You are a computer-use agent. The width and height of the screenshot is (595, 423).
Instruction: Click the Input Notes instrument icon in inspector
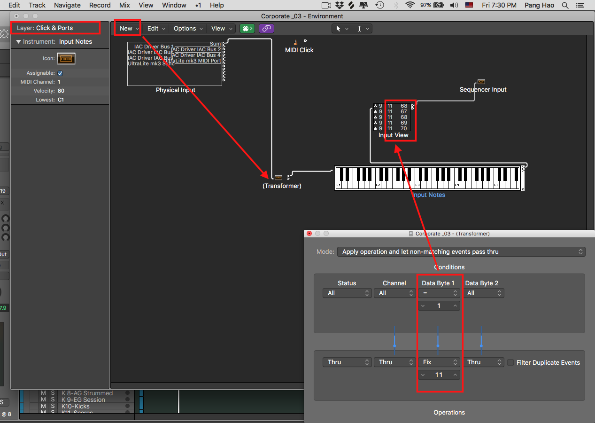(x=66, y=59)
